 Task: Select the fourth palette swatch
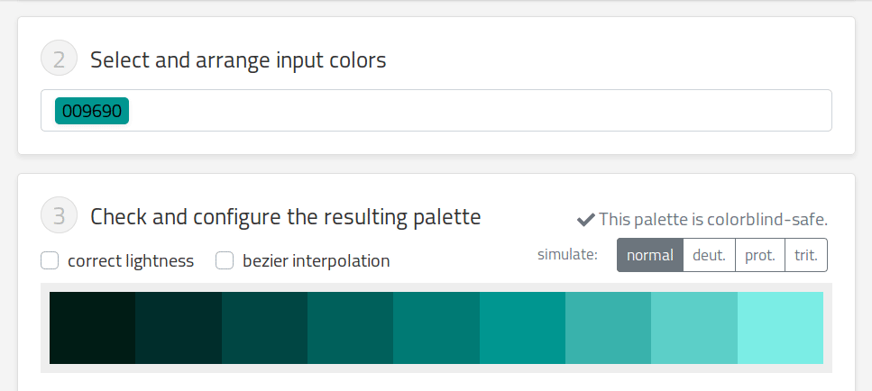(x=351, y=328)
